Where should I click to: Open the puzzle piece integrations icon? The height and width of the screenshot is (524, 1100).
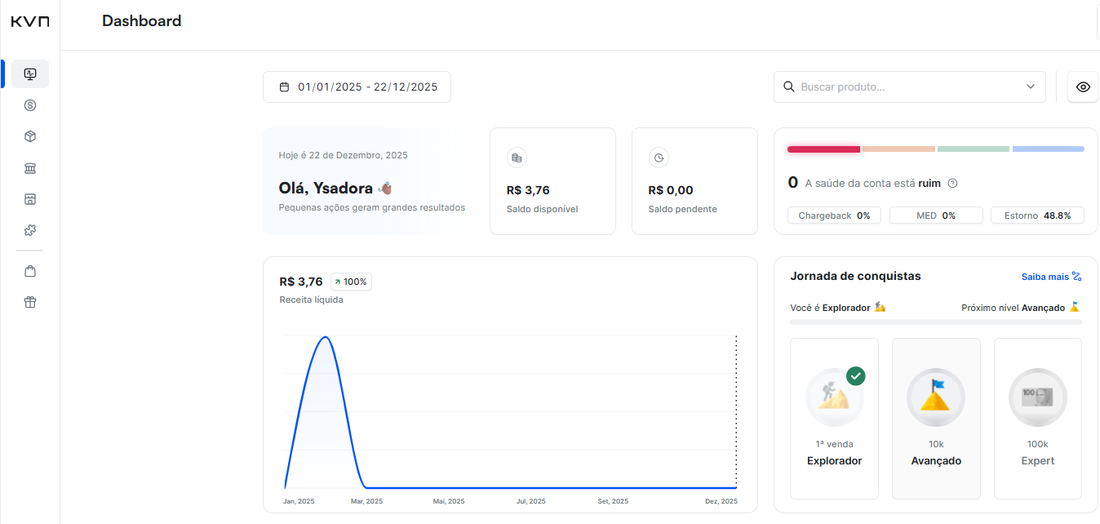coord(30,230)
